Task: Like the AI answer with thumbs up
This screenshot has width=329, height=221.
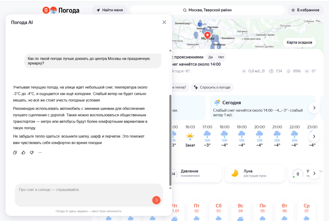Action: coord(23,153)
